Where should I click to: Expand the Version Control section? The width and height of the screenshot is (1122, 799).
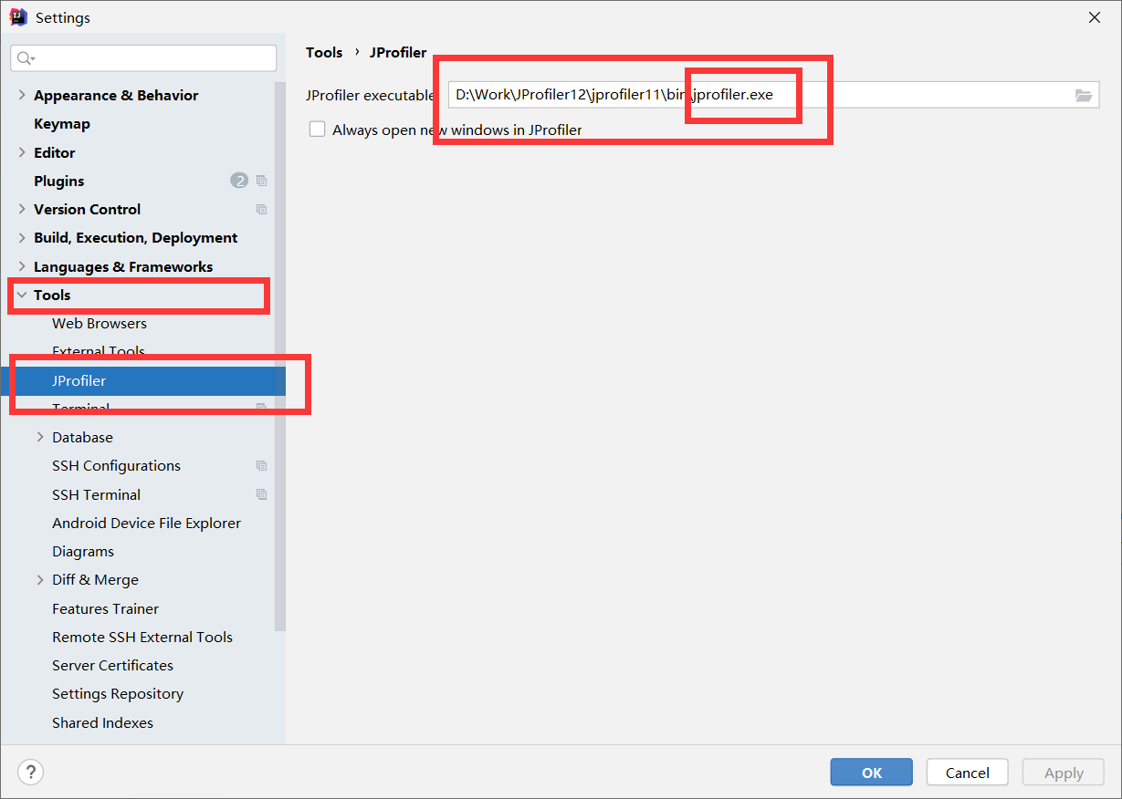pyautogui.click(x=22, y=209)
